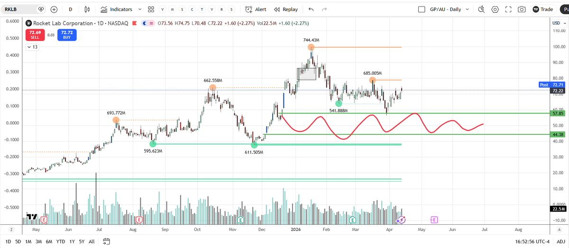569x248 pixels.
Task: Click the circled M shortcut in the toolbar
Action: tap(173, 9)
